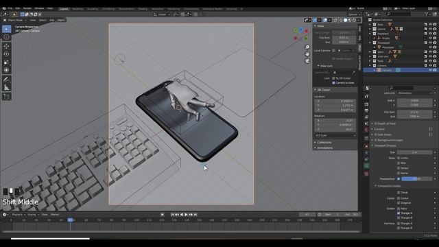Image resolution: width=439 pixels, height=247 pixels.
Task: Enable the Safe Areas checkbox
Action: (x=376, y=134)
